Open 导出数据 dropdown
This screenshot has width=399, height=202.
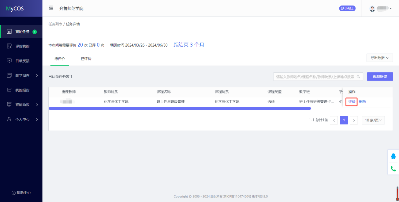379,58
